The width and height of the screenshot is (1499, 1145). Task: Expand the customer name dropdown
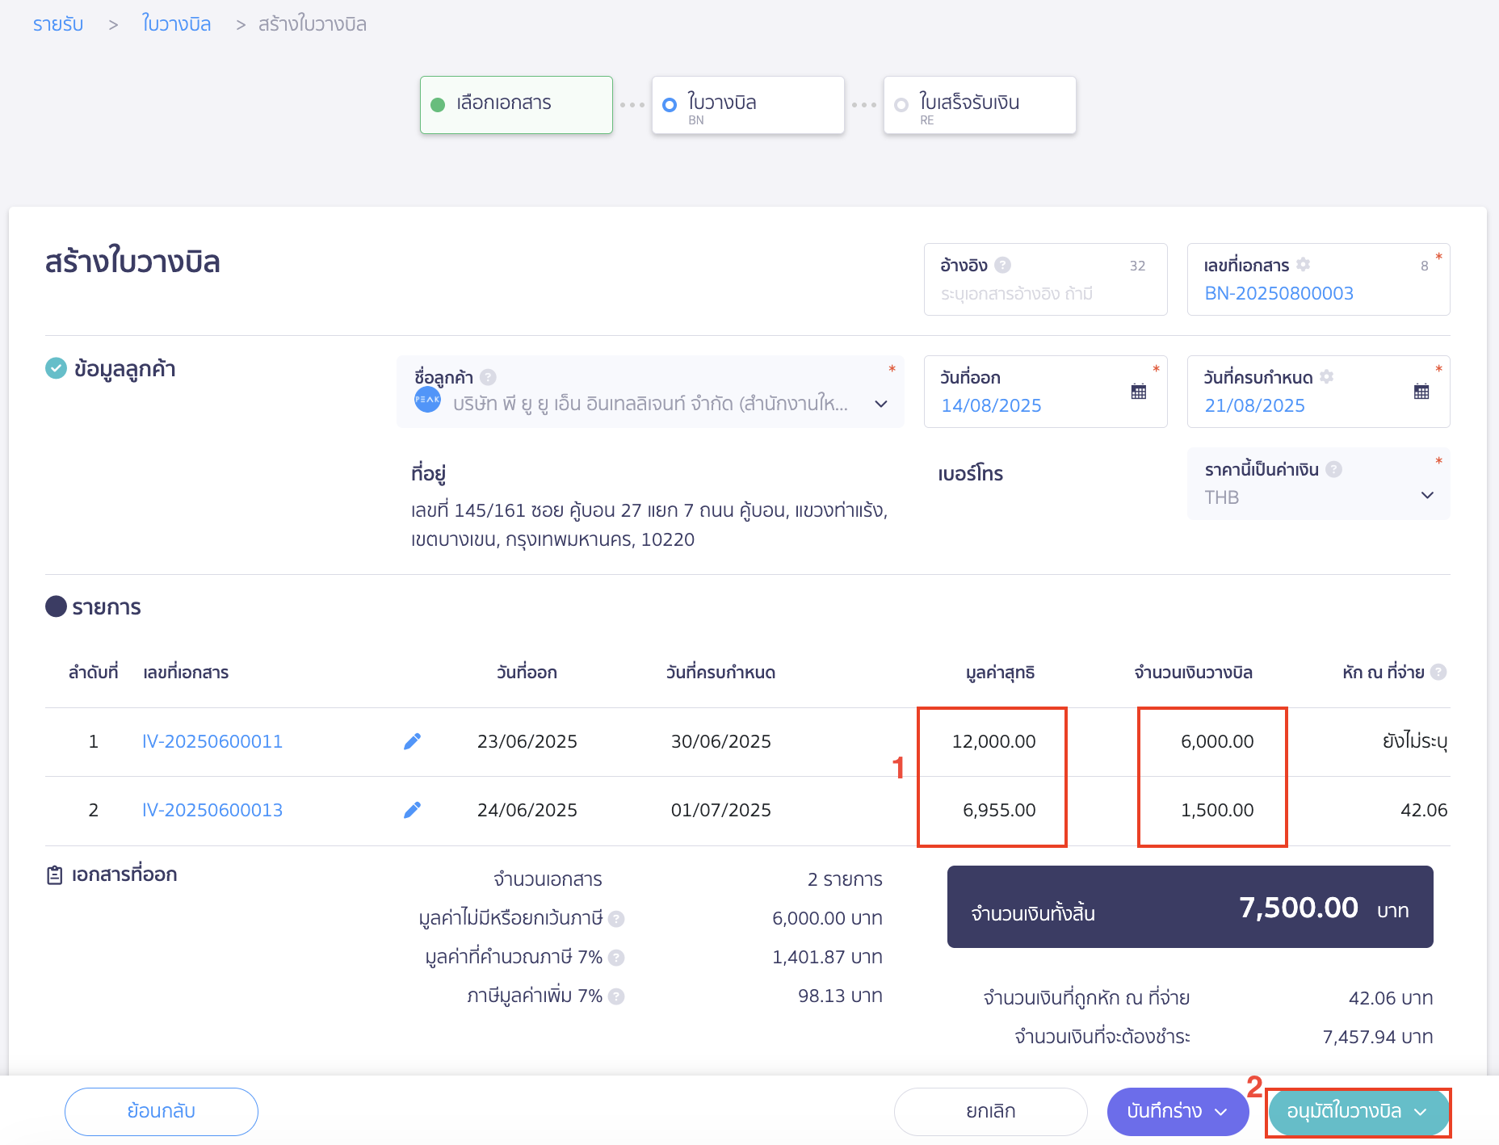pyautogui.click(x=880, y=404)
